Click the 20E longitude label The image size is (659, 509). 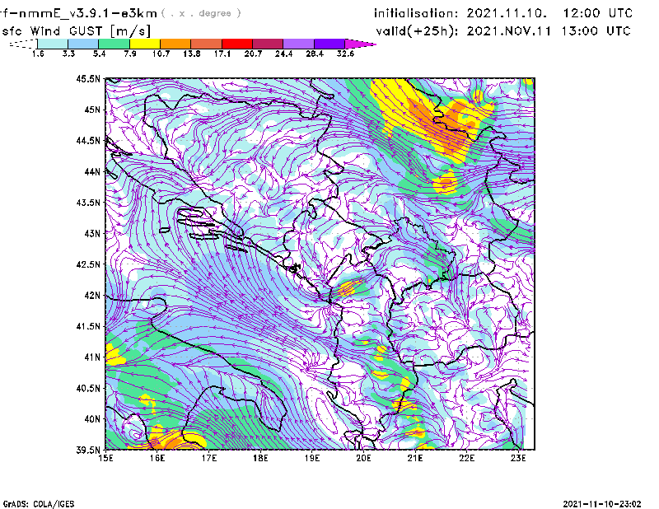pos(363,458)
